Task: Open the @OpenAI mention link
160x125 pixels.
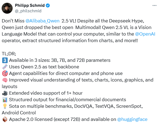Action: pyautogui.click(x=145, y=34)
